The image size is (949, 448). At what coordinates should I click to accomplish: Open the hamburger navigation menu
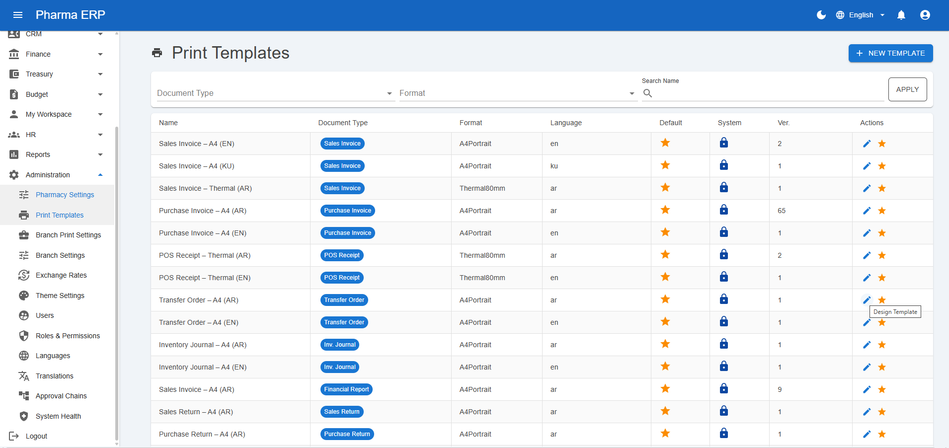pyautogui.click(x=18, y=15)
